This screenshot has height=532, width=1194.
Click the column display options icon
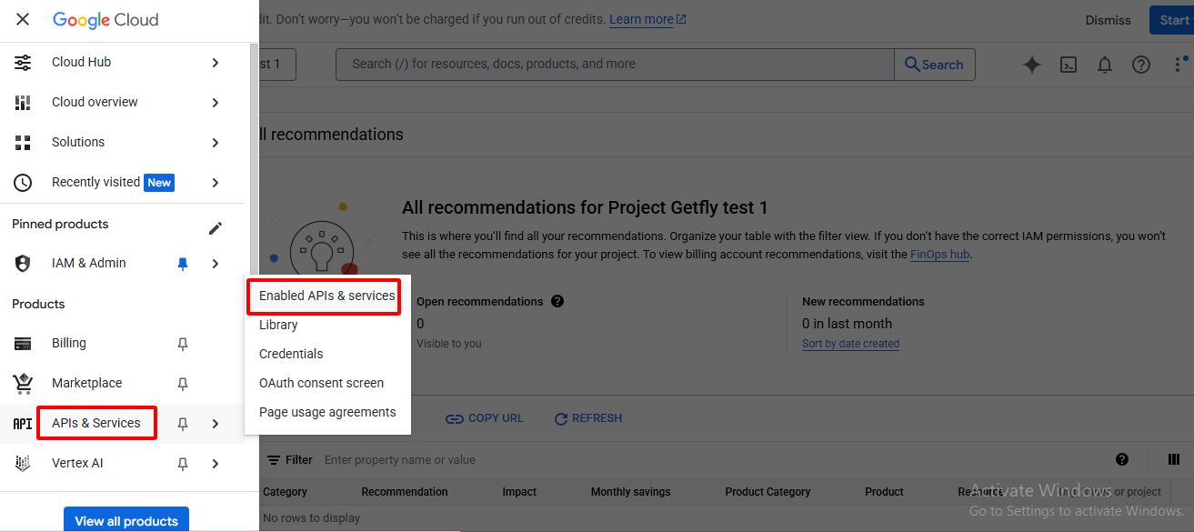point(1174,459)
